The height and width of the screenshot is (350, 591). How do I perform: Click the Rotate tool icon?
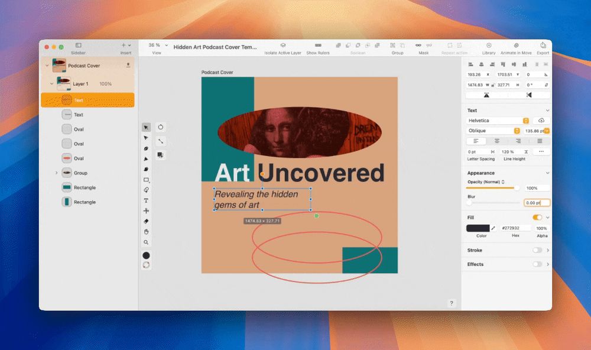[161, 127]
